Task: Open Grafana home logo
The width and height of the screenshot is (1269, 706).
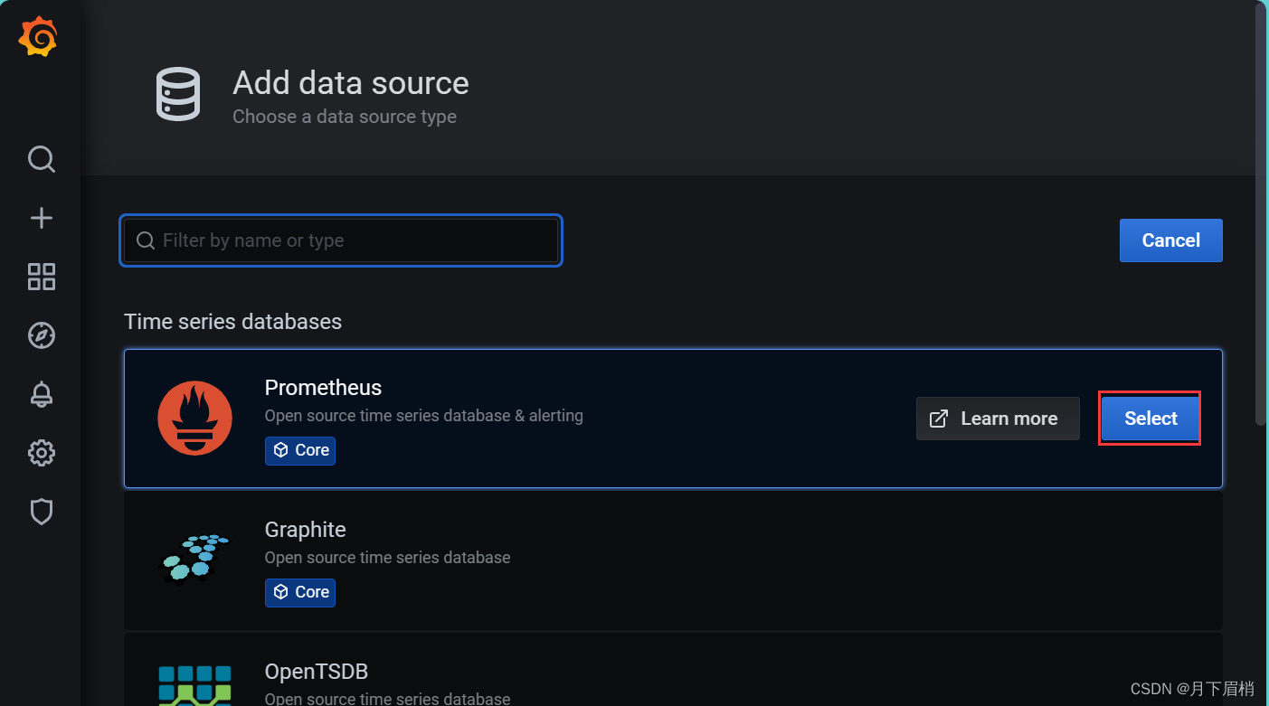Action: coord(38,37)
